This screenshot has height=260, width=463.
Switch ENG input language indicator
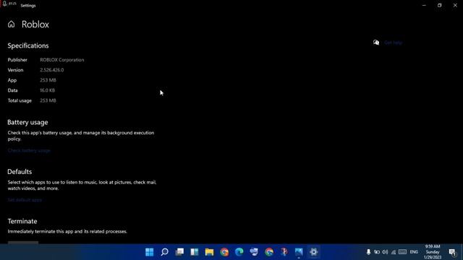(x=414, y=252)
